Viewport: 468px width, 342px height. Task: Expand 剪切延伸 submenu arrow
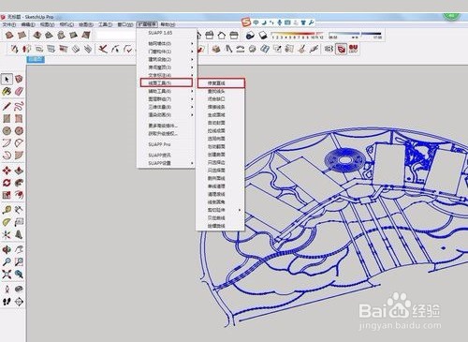(x=240, y=210)
